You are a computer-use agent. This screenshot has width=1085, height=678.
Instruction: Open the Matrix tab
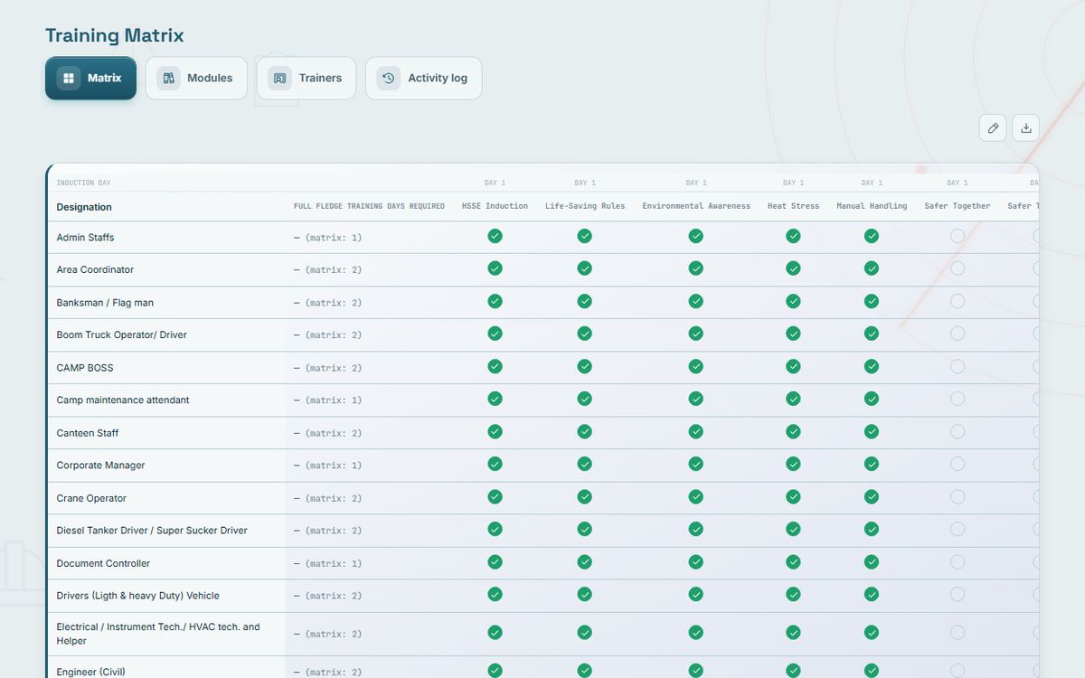click(x=90, y=78)
